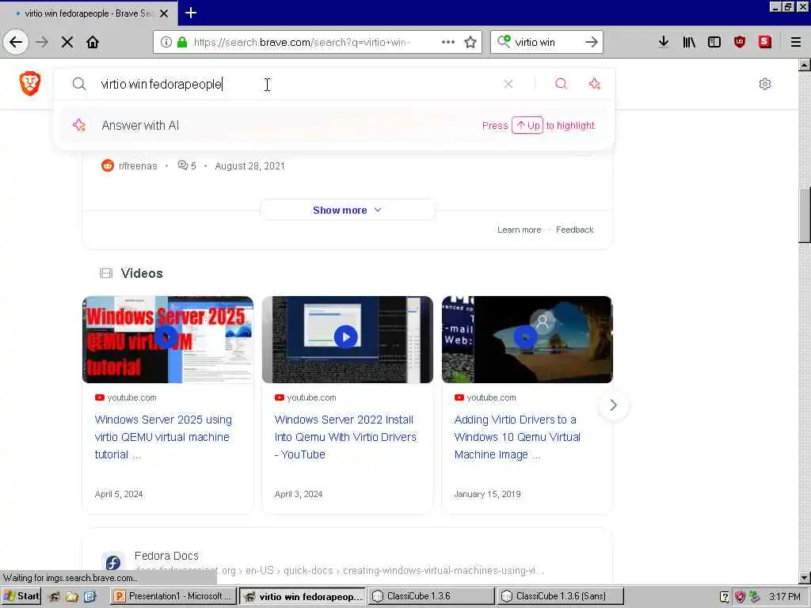
Task: Open Windows Server 2025 using virtio QEMU link
Action: point(163,437)
